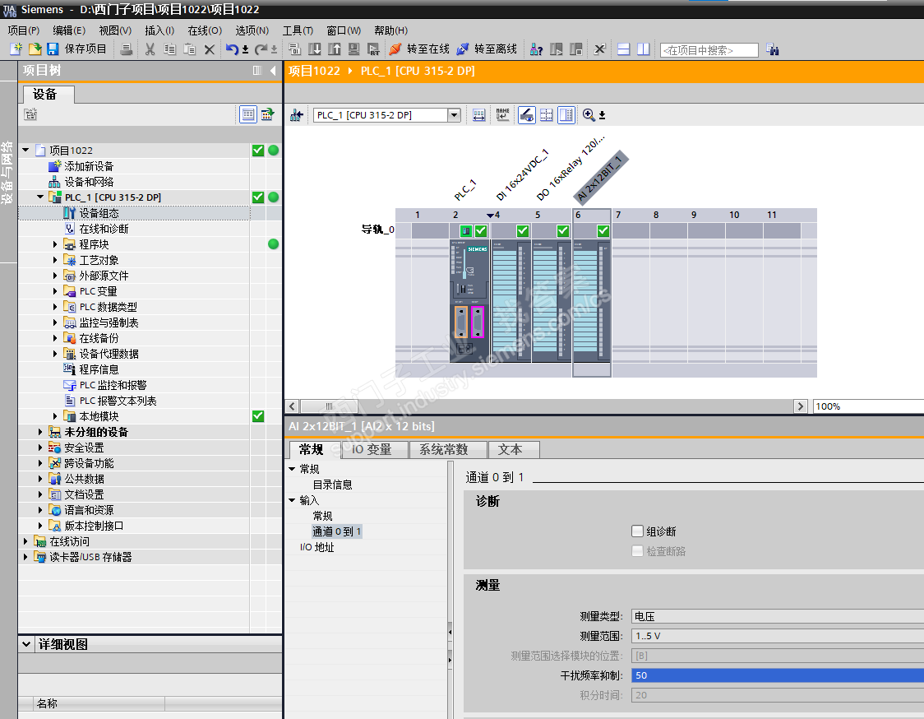Stop CPU icon in the toolbar
The width and height of the screenshot is (924, 719).
click(x=575, y=49)
